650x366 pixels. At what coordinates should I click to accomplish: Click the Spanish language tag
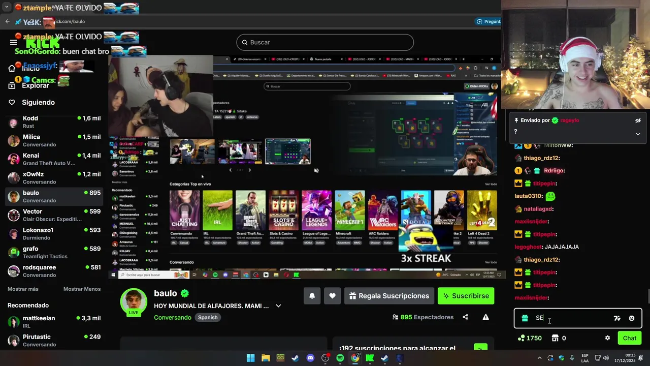coord(208,317)
